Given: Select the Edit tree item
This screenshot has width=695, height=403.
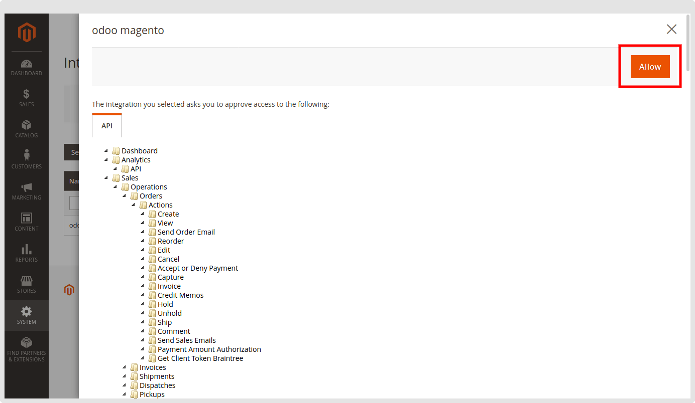Looking at the screenshot, I should click(164, 250).
